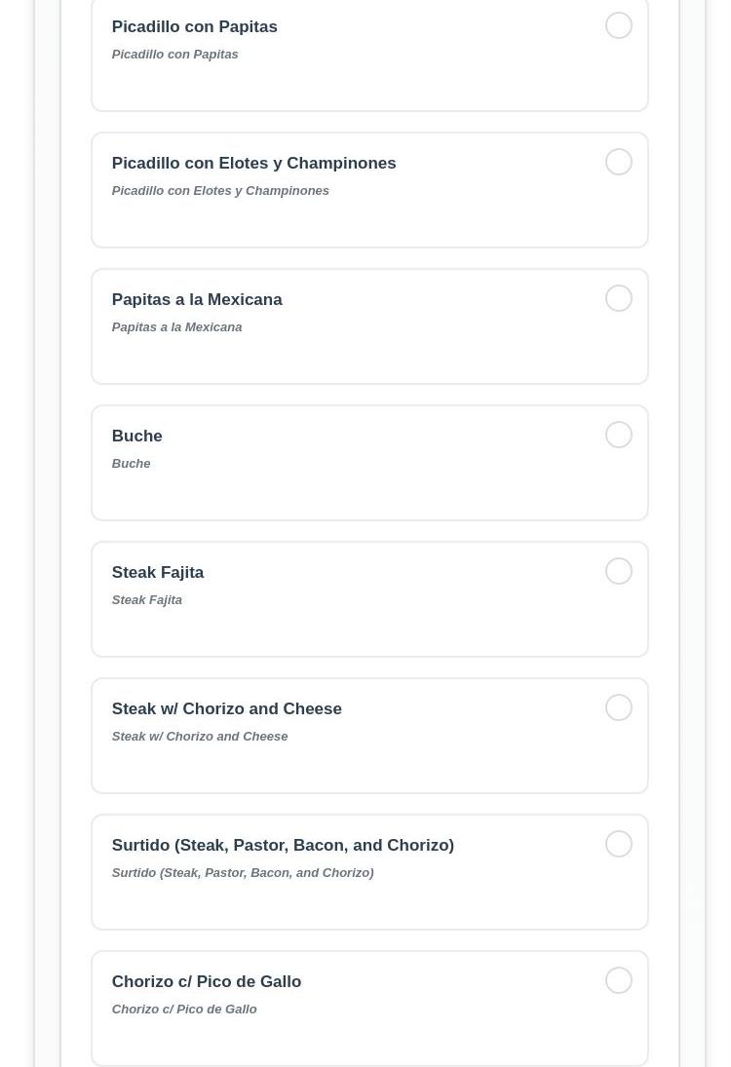Click the italic Buche description text
The height and width of the screenshot is (1067, 731).
[x=132, y=464]
